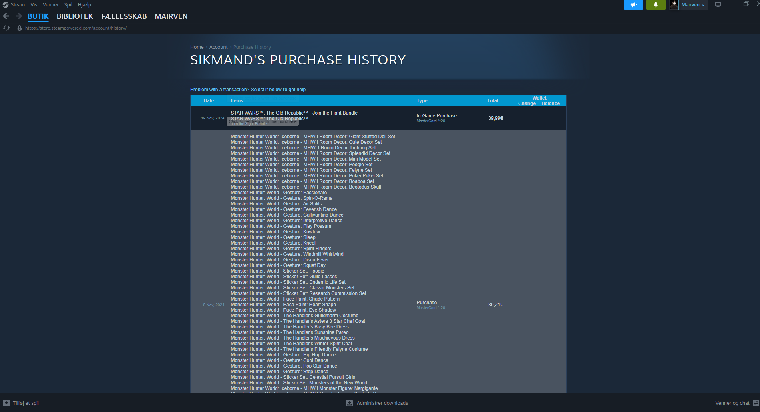This screenshot has height=412, width=760.
Task: Click the Home breadcrumb link
Action: 197,47
